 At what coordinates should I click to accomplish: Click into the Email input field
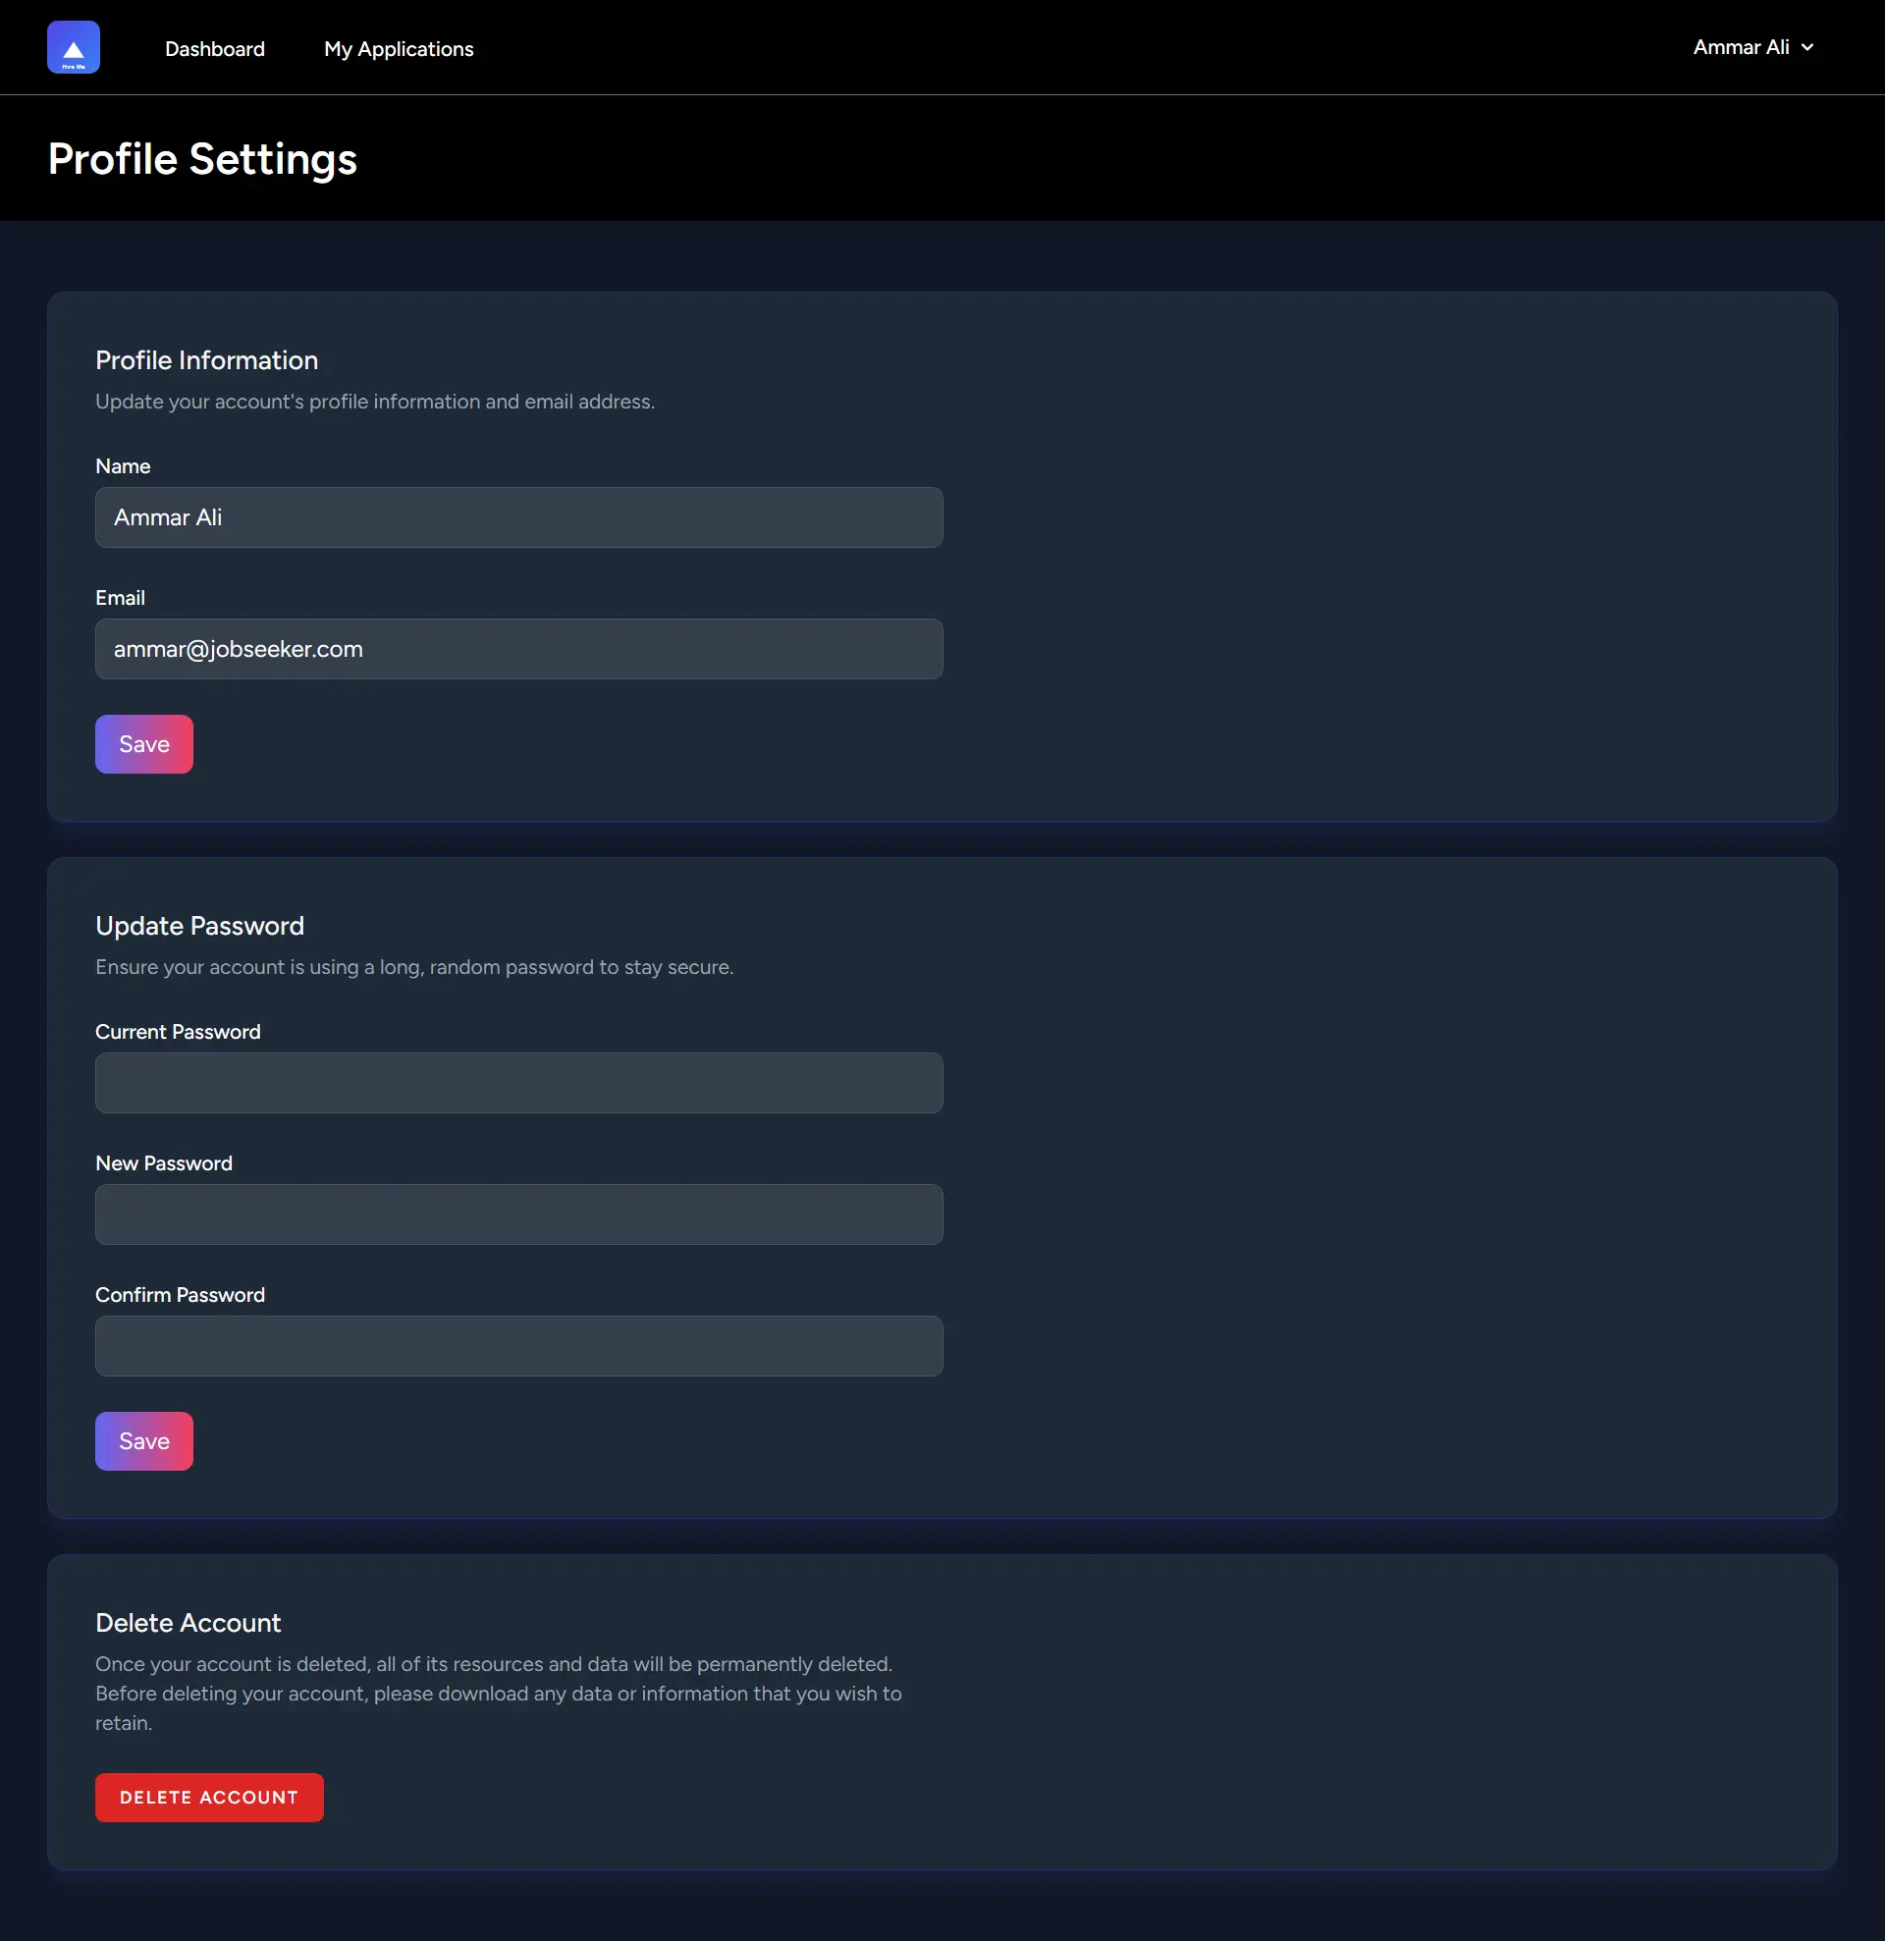pos(518,649)
